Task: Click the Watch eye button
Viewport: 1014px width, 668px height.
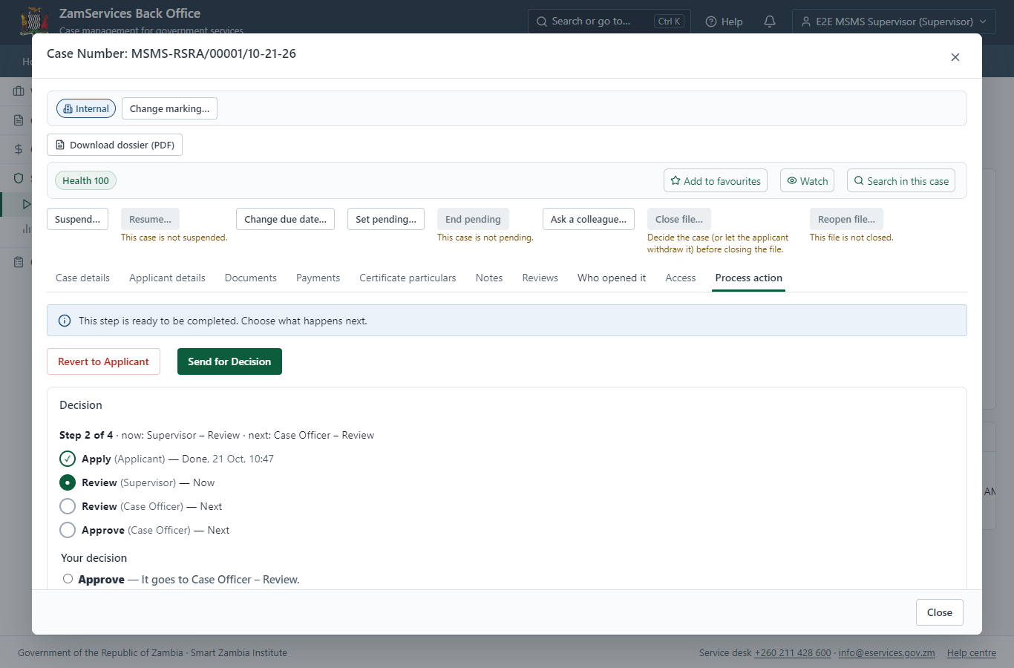Action: pyautogui.click(x=807, y=181)
